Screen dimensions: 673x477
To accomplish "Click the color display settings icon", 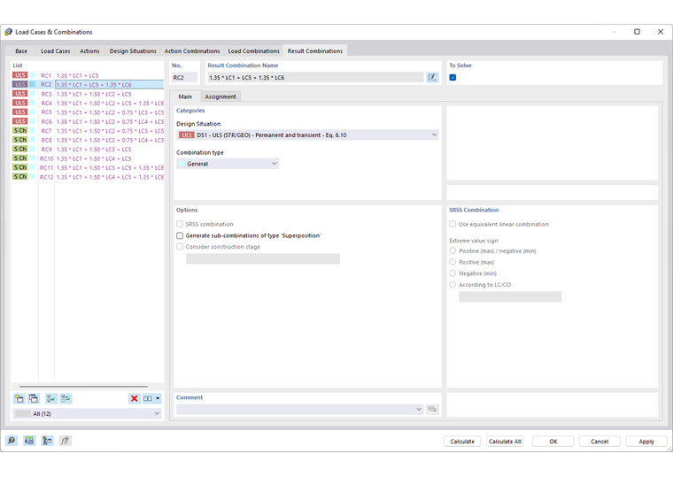I will 47,441.
